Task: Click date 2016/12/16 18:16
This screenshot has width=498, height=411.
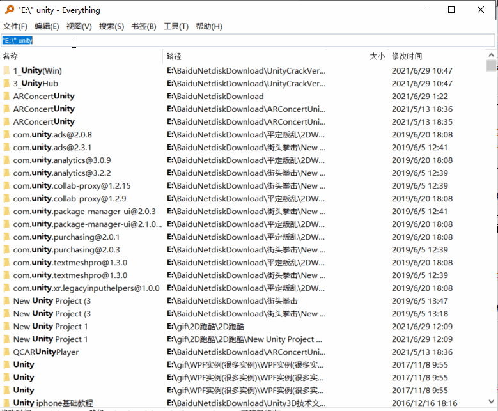Action: point(424,403)
